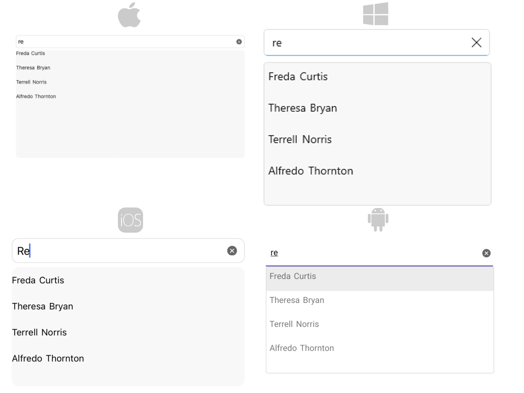
Task: Click inside the large top-right search field
Action: coord(367,42)
